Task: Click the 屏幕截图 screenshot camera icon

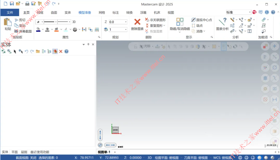Action: coord(16,31)
